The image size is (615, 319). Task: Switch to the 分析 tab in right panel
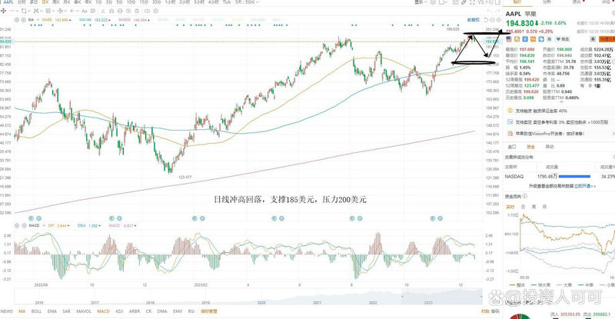coord(547,2)
